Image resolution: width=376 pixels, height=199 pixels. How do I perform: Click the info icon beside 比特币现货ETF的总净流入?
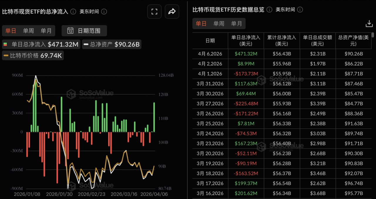73,12
